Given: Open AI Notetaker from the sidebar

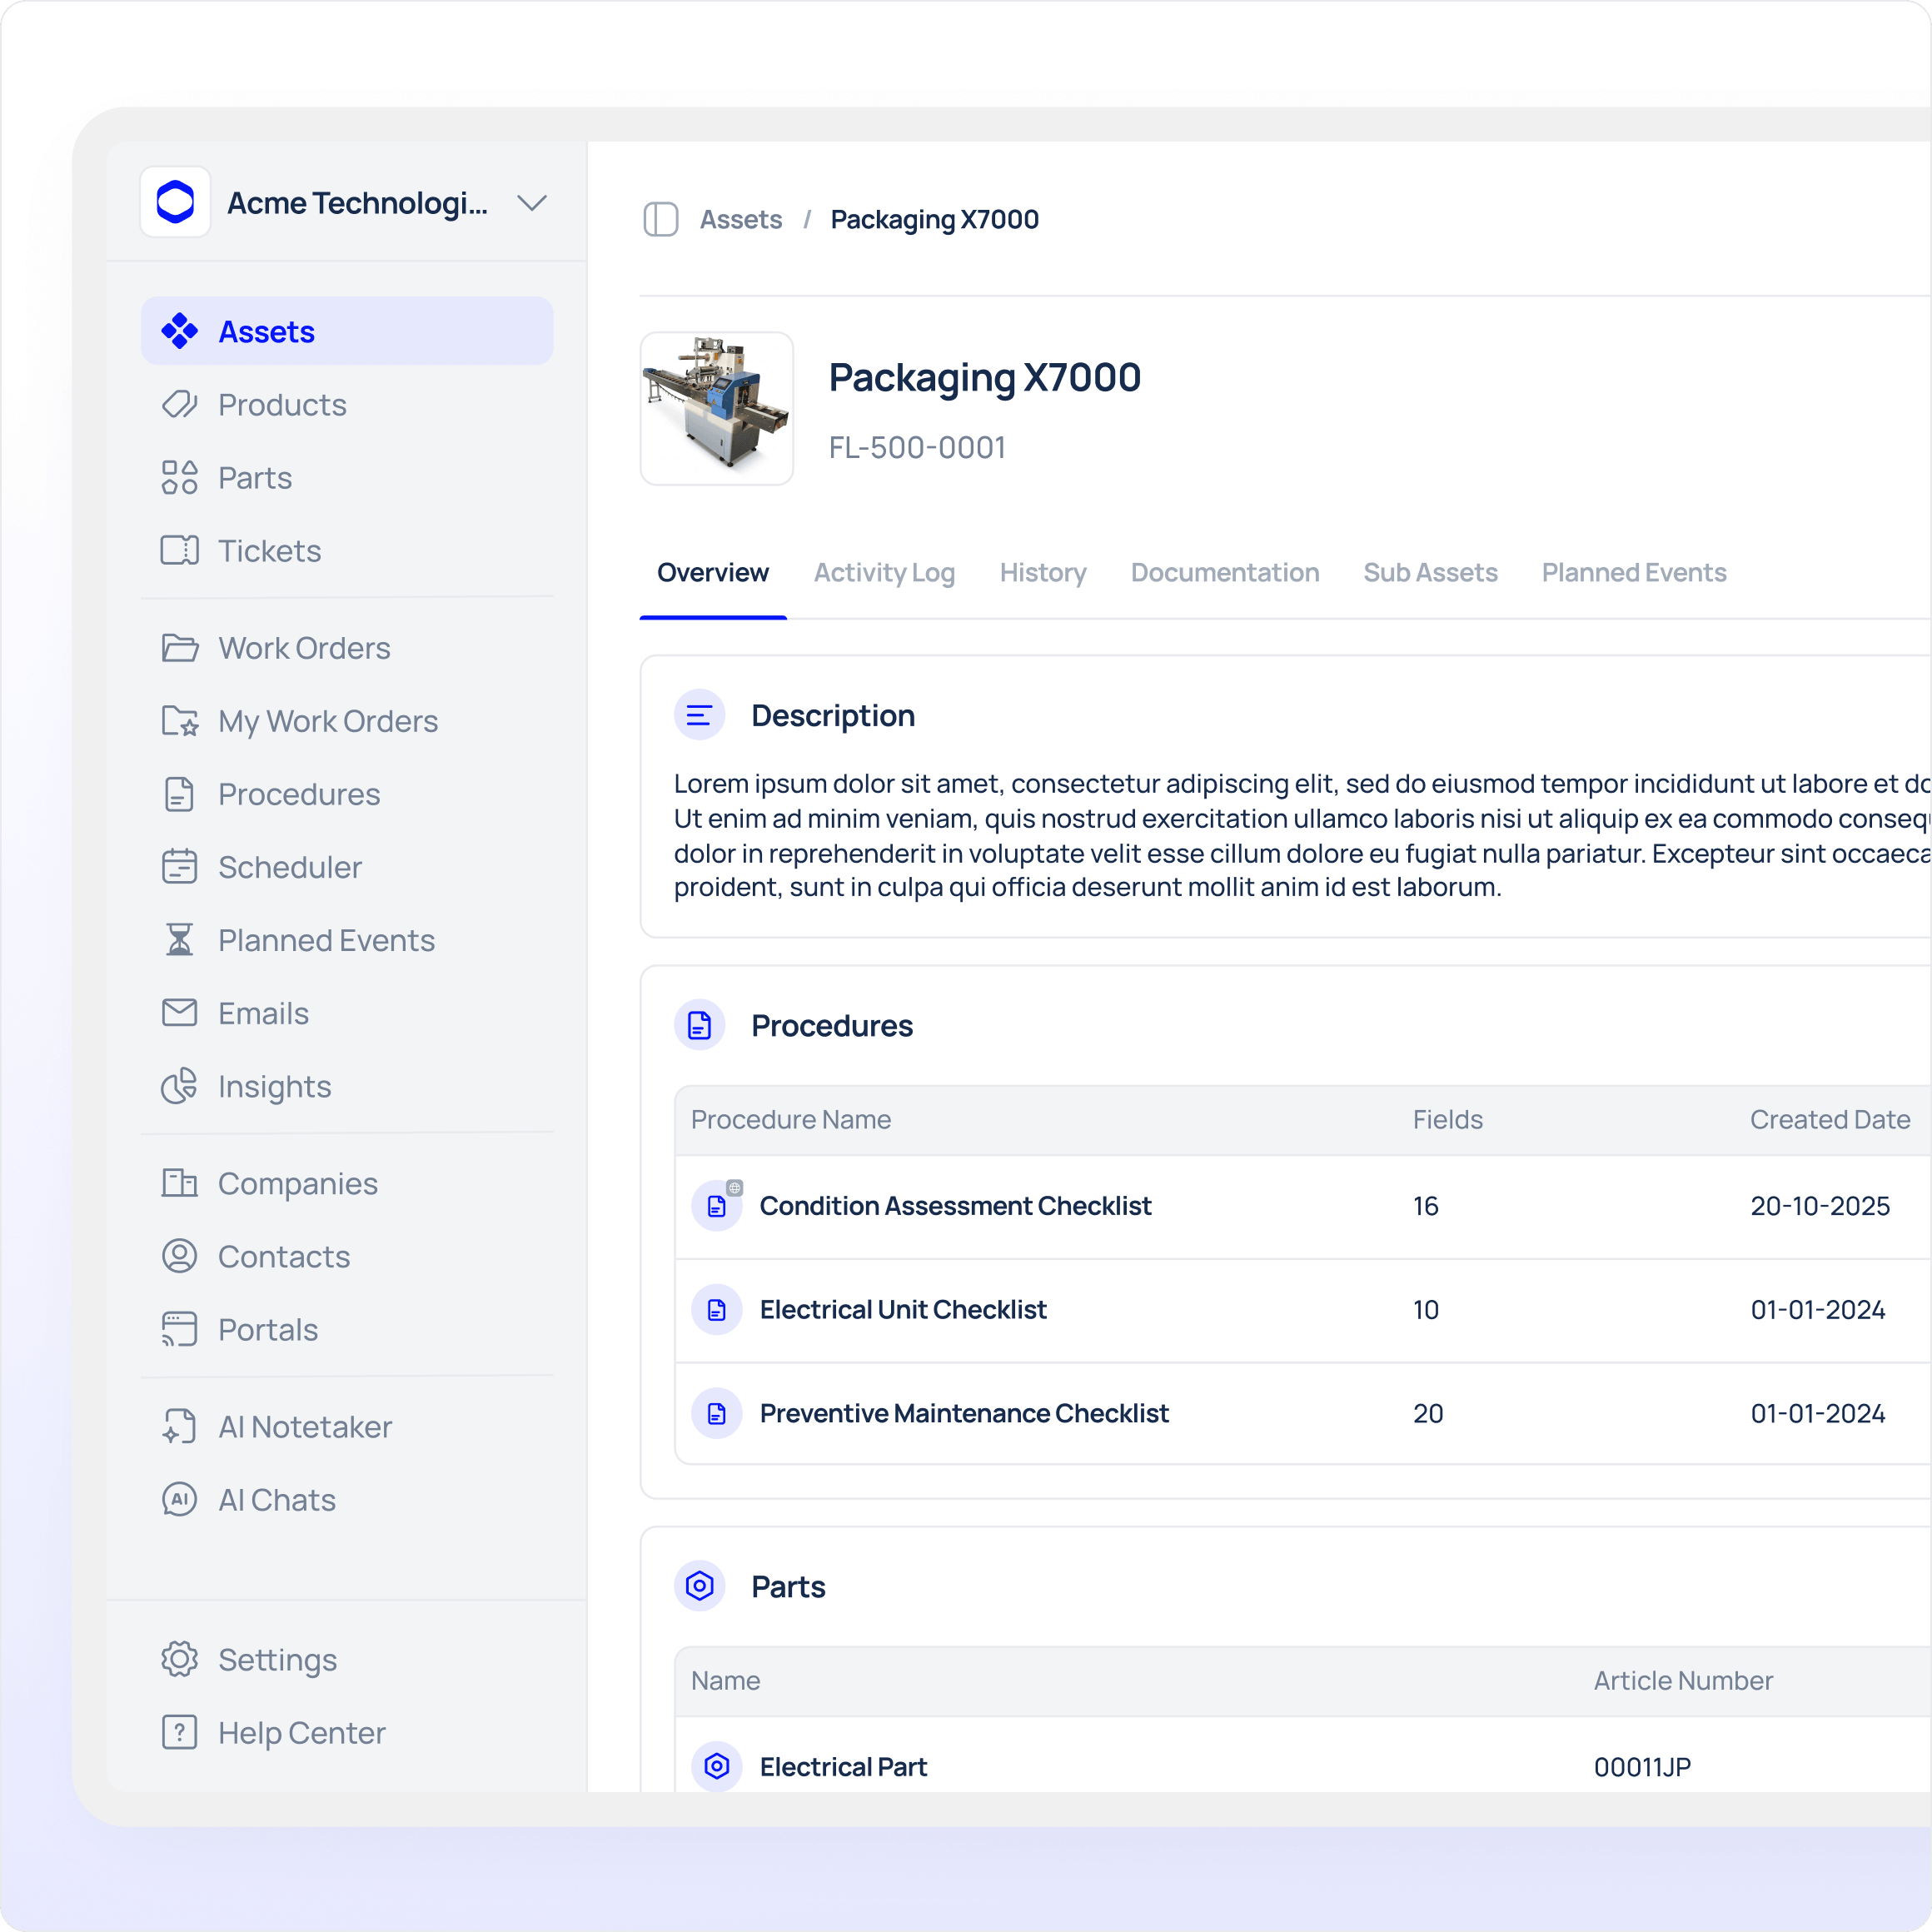Looking at the screenshot, I should tap(305, 1427).
